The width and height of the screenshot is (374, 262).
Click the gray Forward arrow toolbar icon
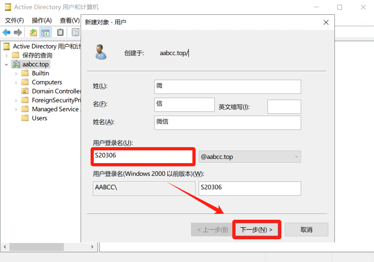[x=18, y=32]
